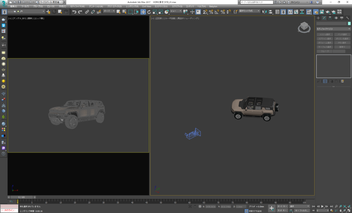This screenshot has height=213, width=352.
Task: Click the object color swatch in command panel
Action: [x=349, y=23]
